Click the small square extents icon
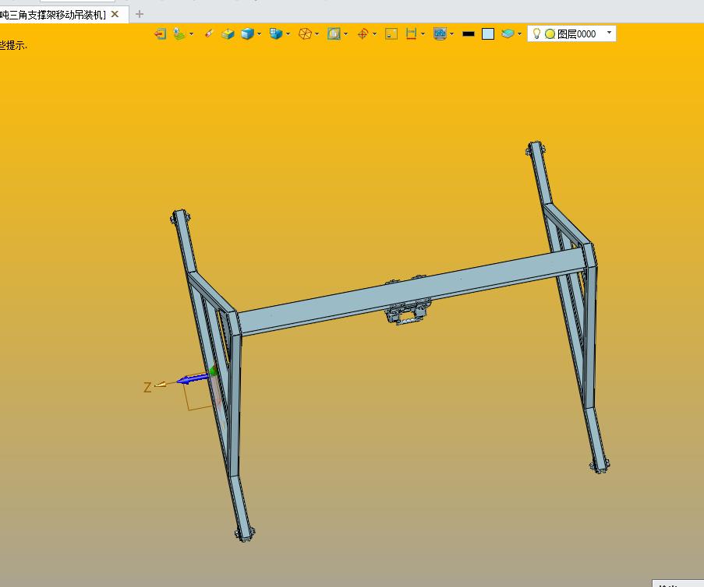The height and width of the screenshot is (587, 704). point(391,34)
